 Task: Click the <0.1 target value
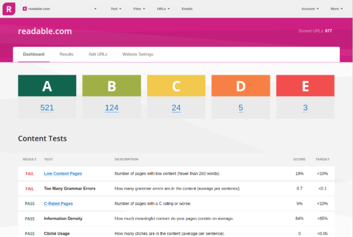323,189
